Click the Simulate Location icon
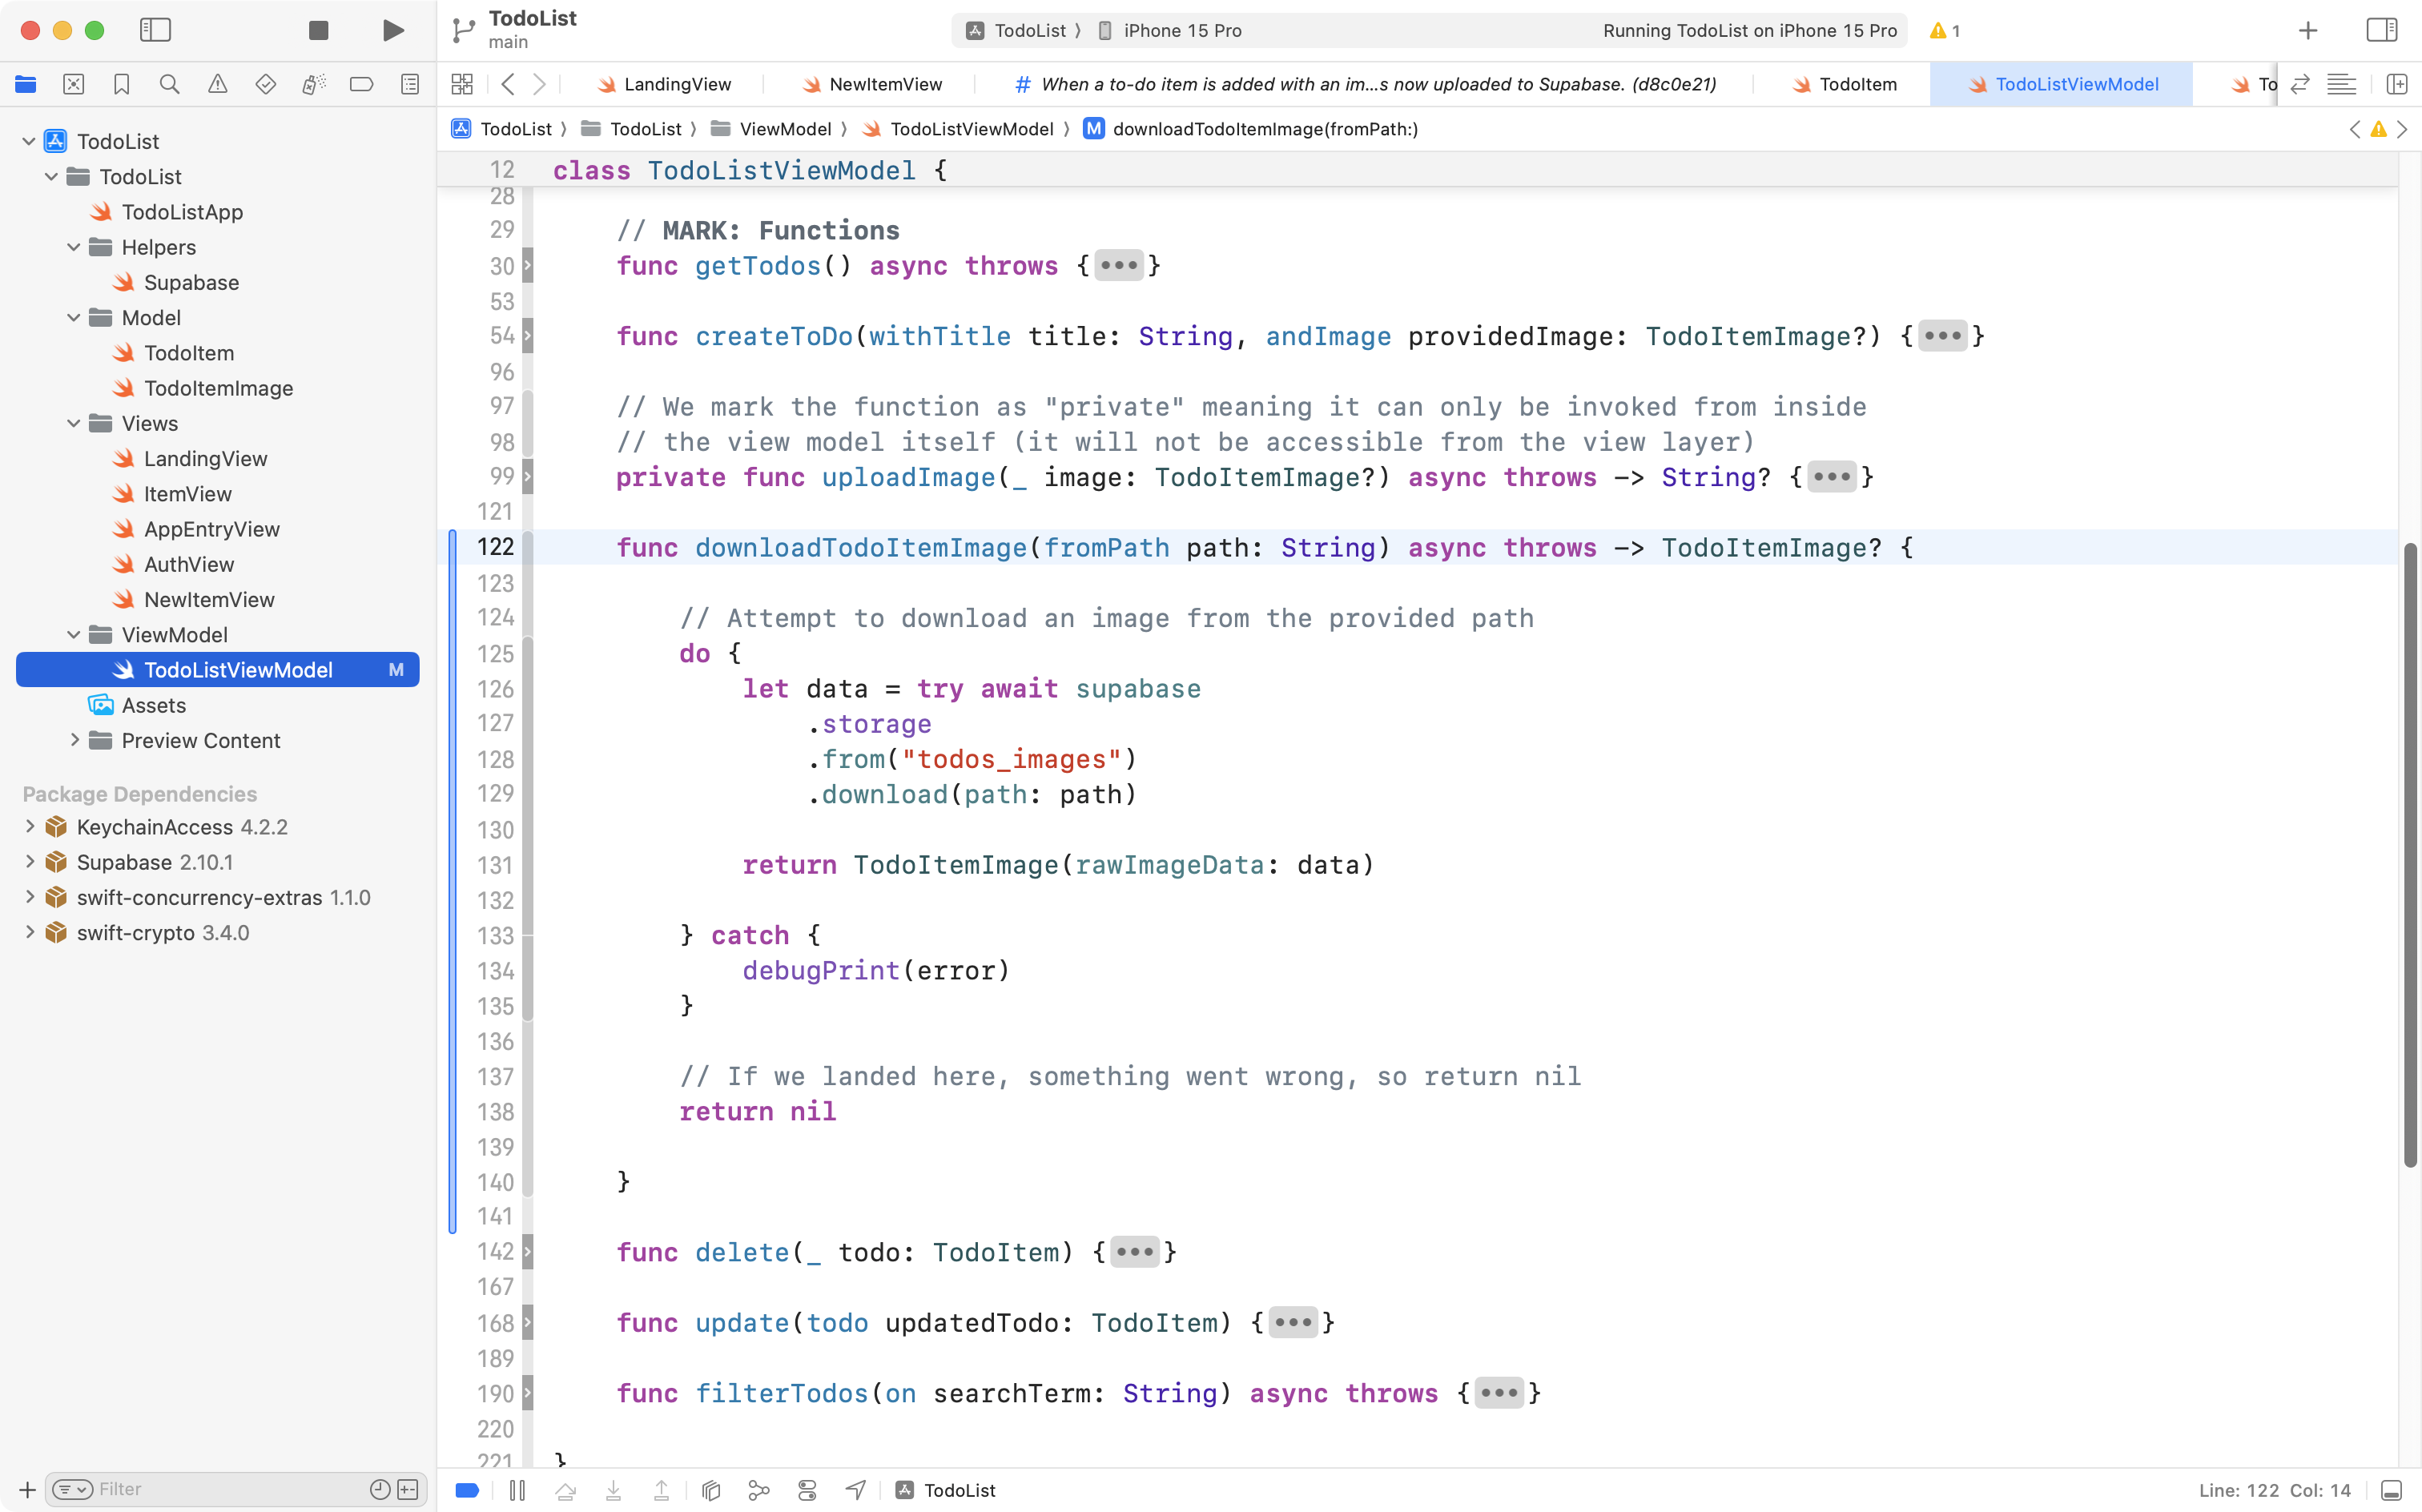 (x=855, y=1490)
